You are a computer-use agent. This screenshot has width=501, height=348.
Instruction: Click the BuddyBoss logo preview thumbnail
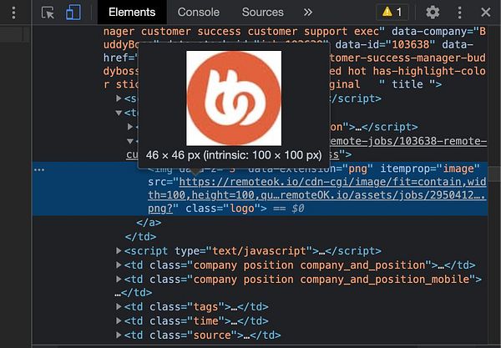(x=234, y=98)
